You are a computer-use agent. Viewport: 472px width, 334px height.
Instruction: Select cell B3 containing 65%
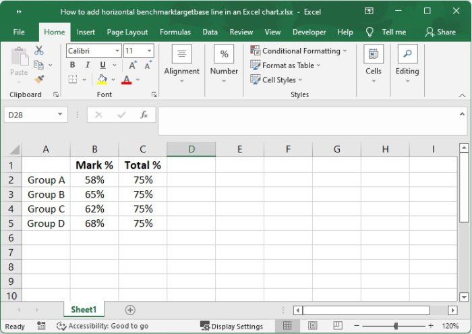click(x=94, y=194)
